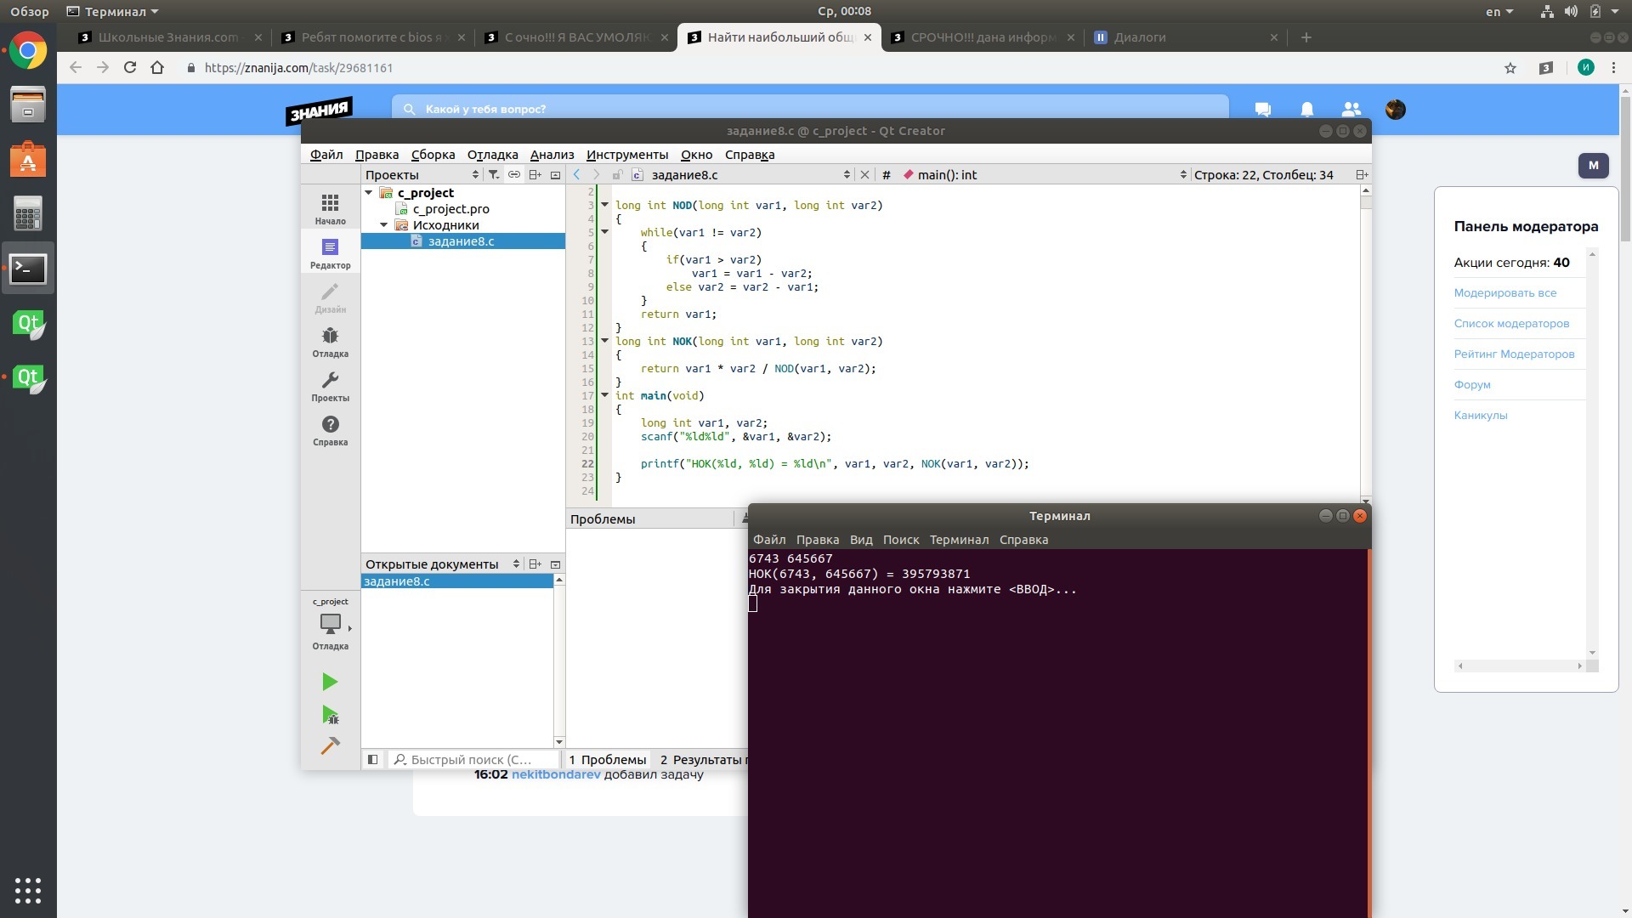Collapse the c_project tree node
Screen dimensions: 1632x918
[369, 193]
